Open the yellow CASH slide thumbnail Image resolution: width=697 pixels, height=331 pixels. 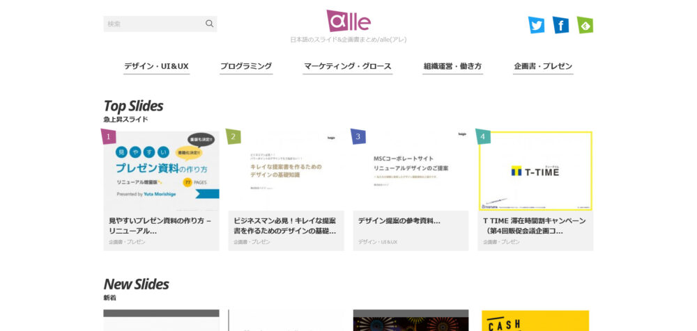pyautogui.click(x=535, y=321)
